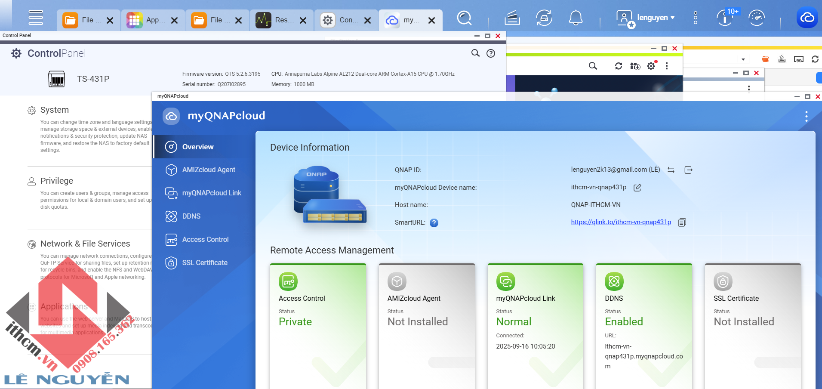Open the three-dot More options in top bar
Screen dimensions: 822x389
click(696, 18)
